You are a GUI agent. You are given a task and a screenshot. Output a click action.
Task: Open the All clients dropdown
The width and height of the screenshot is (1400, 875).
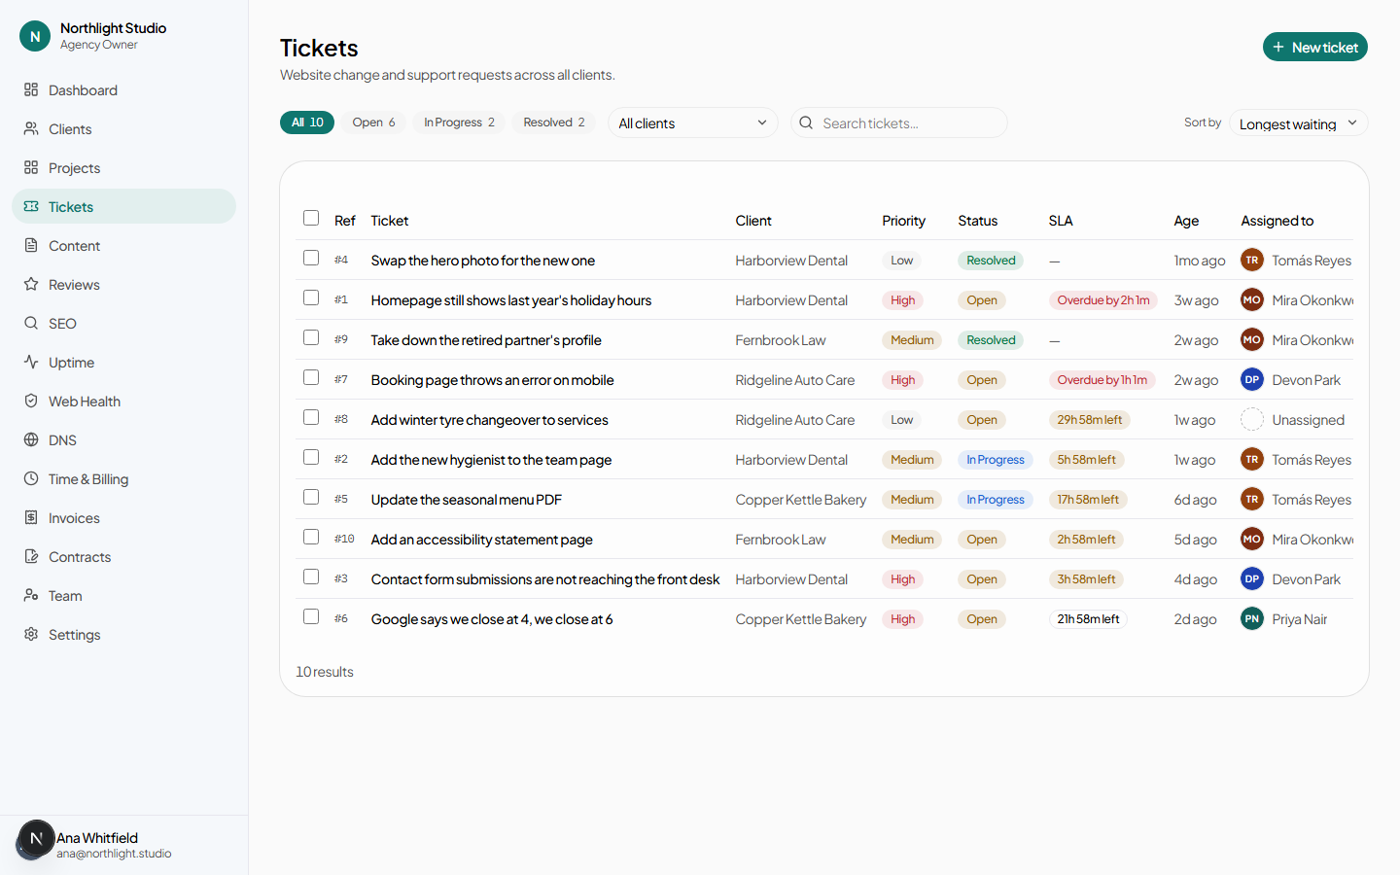693,122
